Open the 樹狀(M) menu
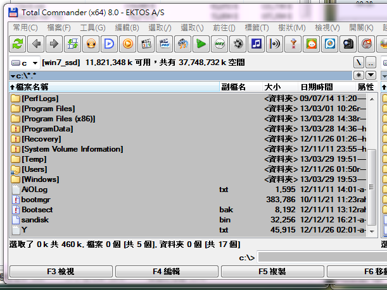 point(292,28)
